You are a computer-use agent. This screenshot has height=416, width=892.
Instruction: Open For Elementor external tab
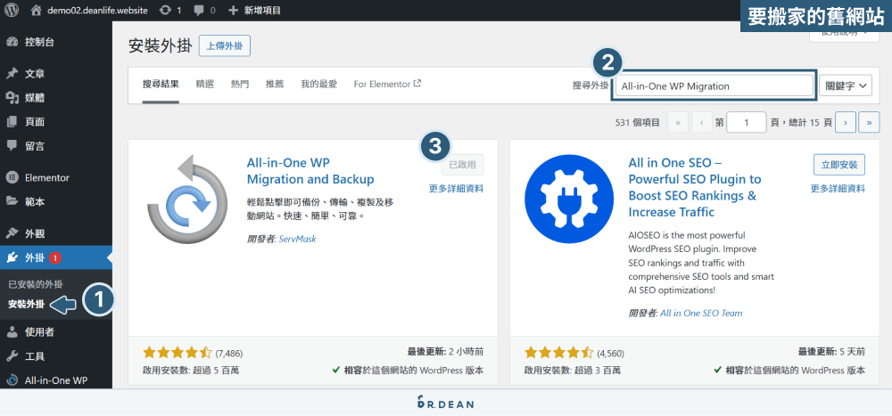click(x=387, y=84)
